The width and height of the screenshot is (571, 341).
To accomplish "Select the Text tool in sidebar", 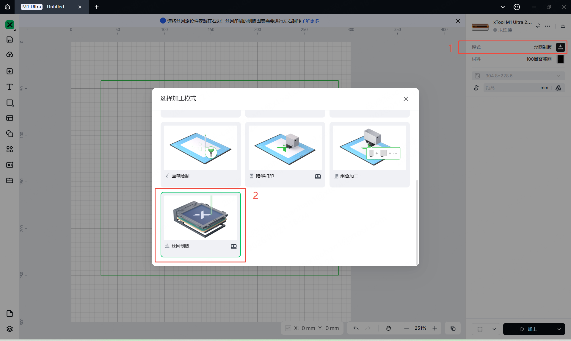I will pos(10,87).
